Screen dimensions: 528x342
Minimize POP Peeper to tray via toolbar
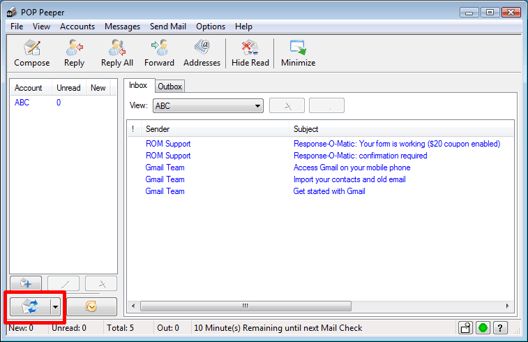[298, 53]
